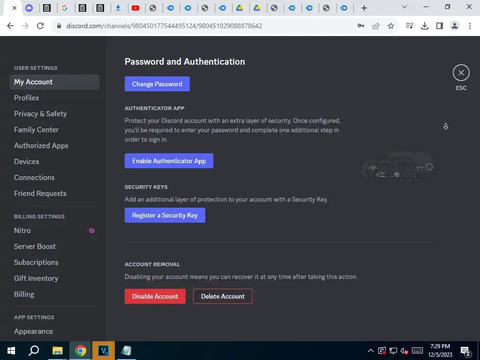This screenshot has width=480, height=360.
Task: Close settings with the ESC circle button
Action: (x=461, y=73)
